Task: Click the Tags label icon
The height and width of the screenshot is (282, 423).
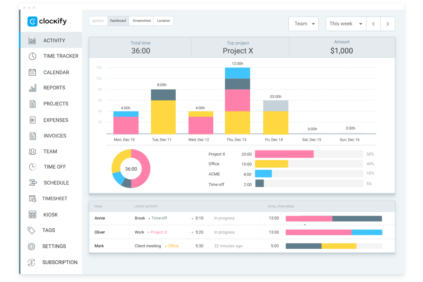Action: coord(31,230)
